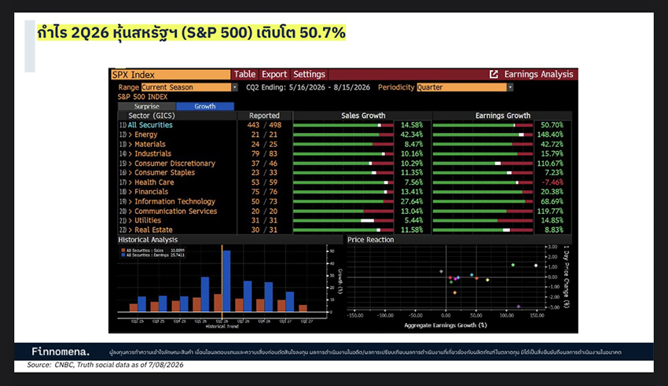Click the orange vertical marker line in chart
This screenshot has width=668, height=386.
click(222, 281)
